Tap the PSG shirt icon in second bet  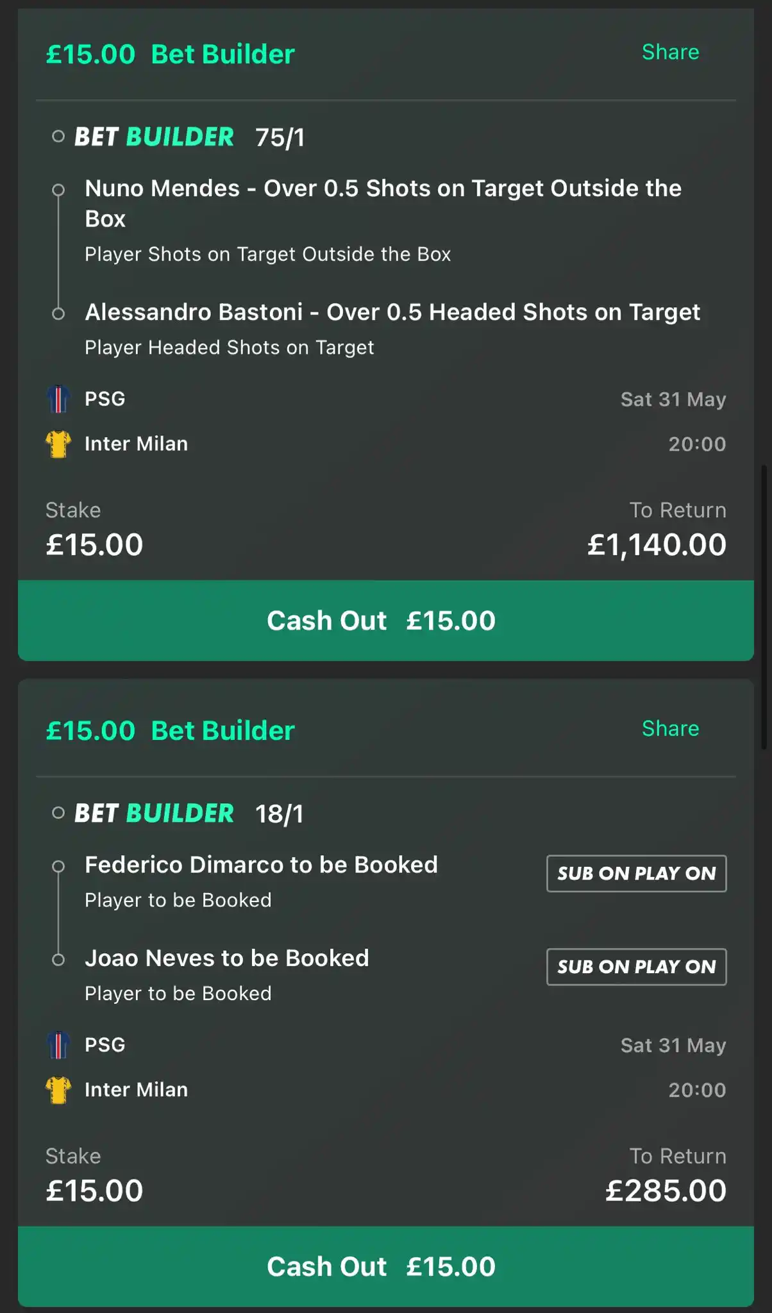pos(58,1045)
